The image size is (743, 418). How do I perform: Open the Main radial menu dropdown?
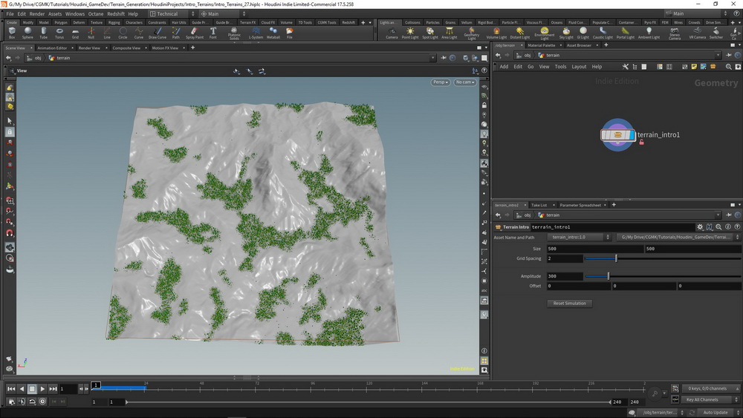pos(223,13)
